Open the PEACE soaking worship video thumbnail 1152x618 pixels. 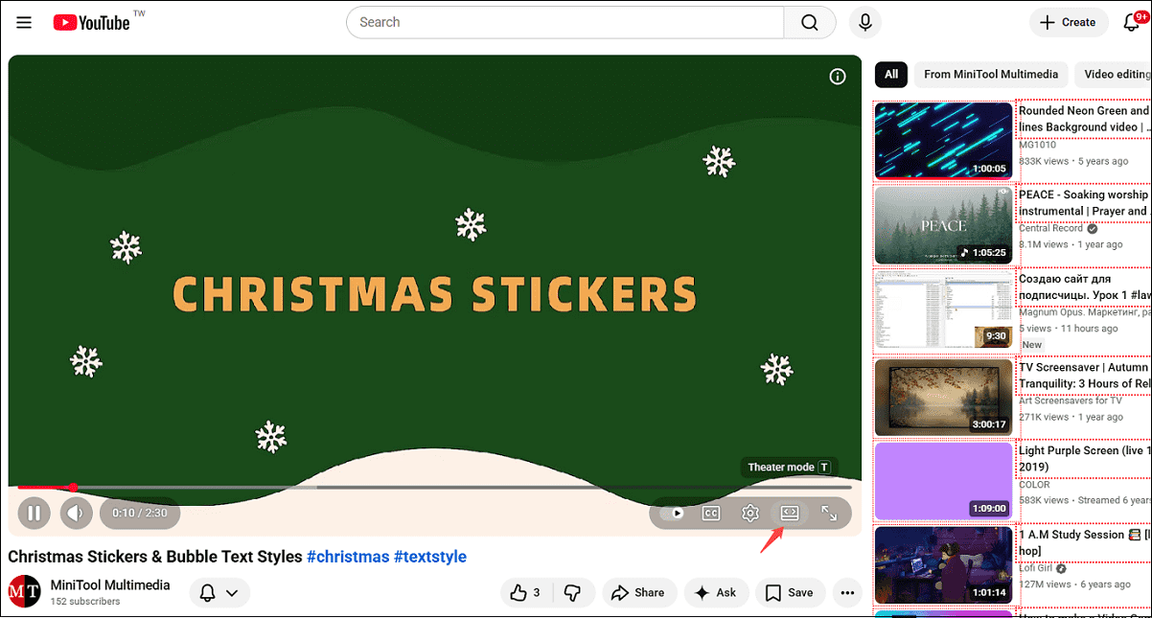pyautogui.click(x=943, y=225)
